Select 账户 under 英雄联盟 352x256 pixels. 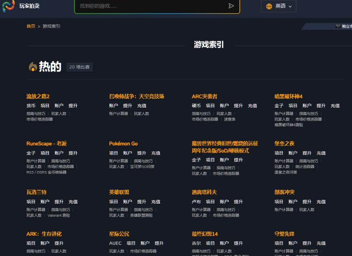click(128, 202)
